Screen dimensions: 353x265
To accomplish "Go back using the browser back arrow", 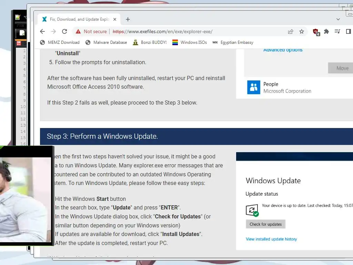I will [42, 31].
